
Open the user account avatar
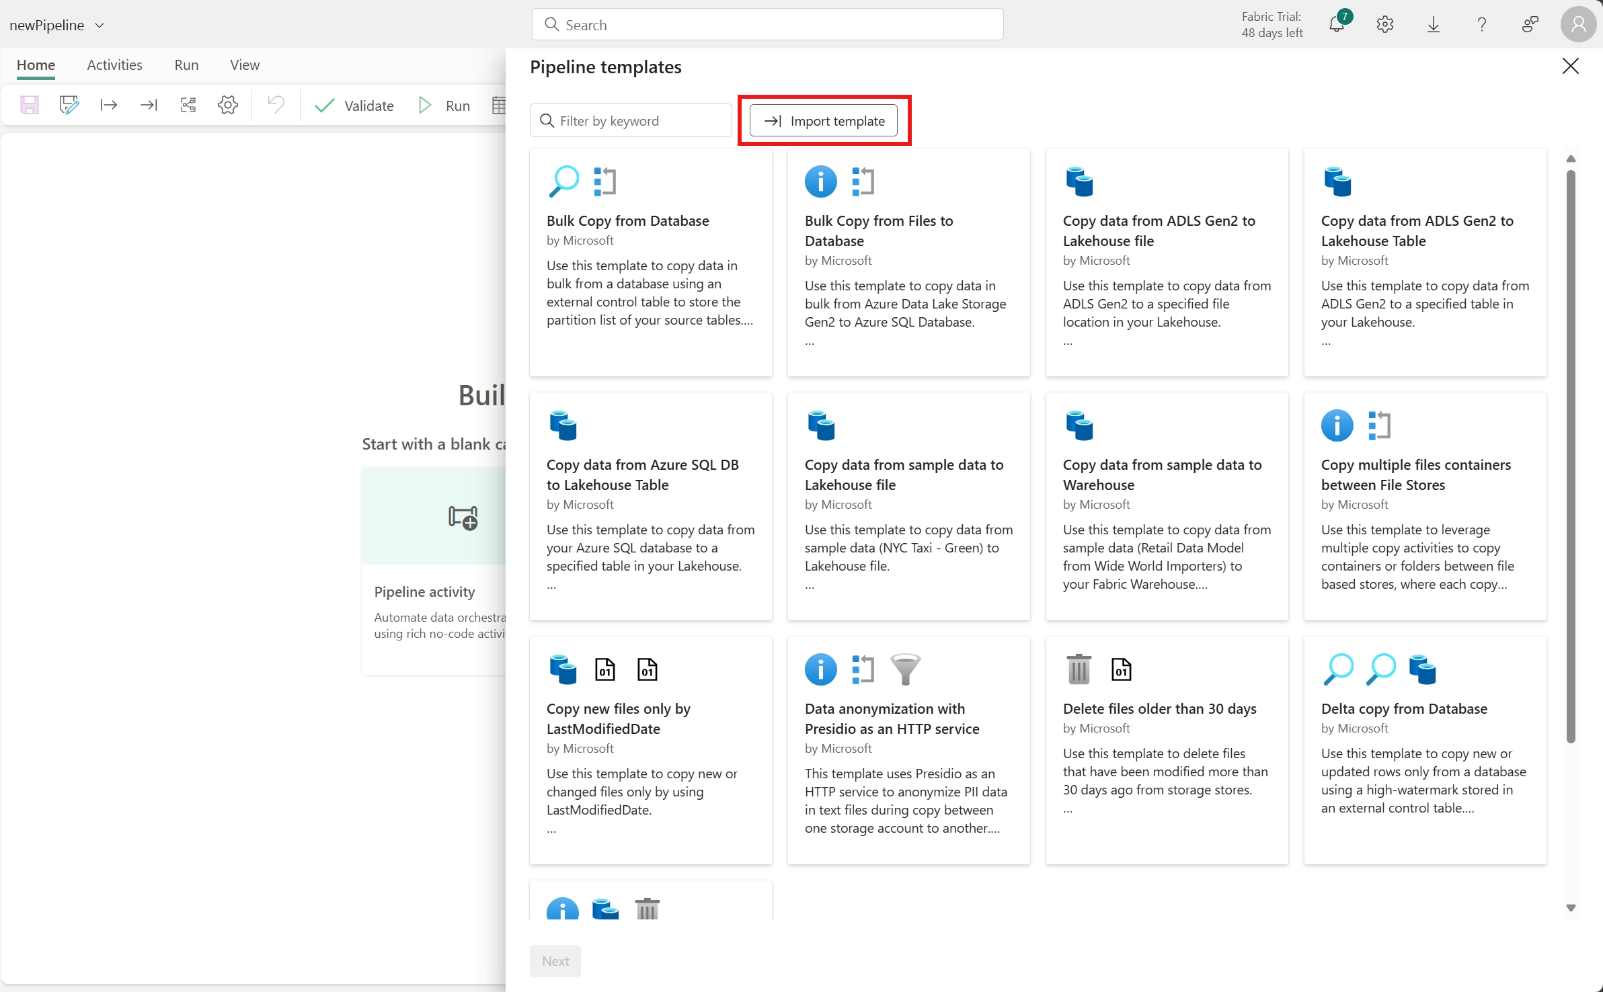tap(1578, 25)
